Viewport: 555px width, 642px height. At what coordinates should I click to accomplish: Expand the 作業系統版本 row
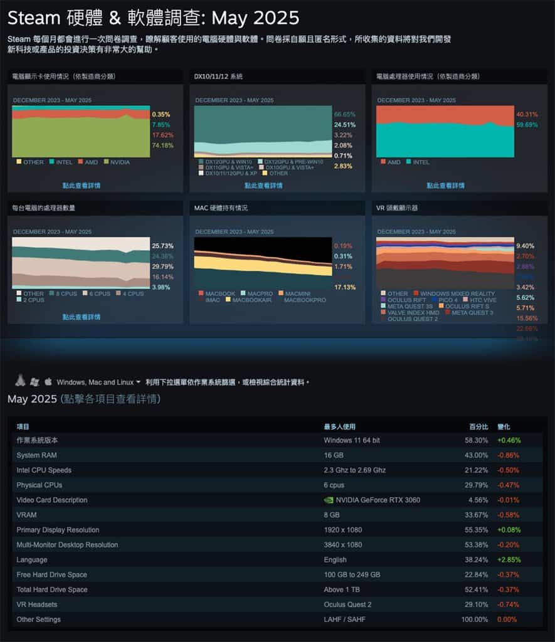38,440
